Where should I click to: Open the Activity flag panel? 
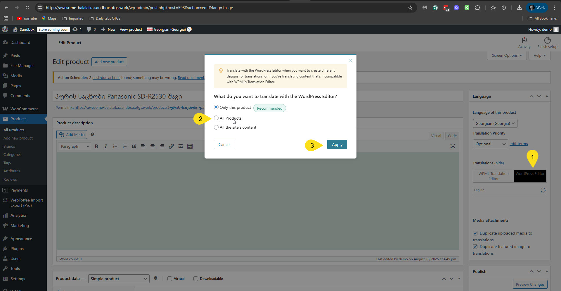pos(524,43)
